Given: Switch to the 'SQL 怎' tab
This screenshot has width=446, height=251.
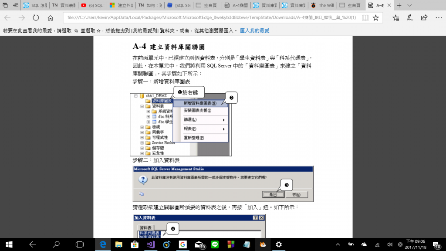Looking at the screenshot, I should tap(35, 5).
